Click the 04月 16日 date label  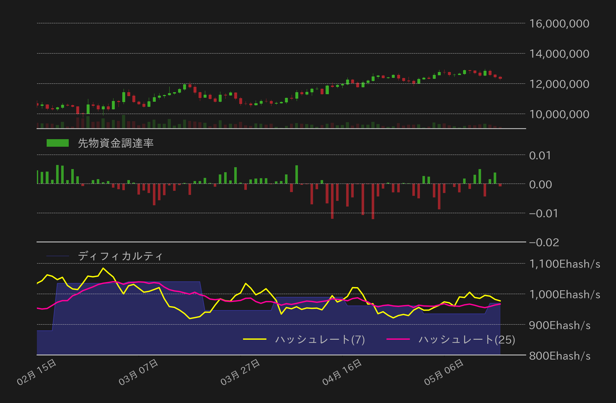pyautogui.click(x=342, y=372)
